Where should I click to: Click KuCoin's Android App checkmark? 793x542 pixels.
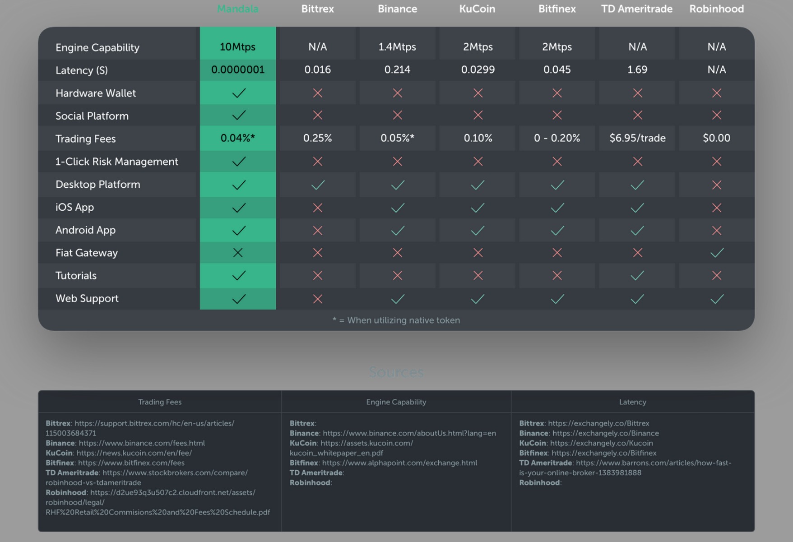(478, 231)
